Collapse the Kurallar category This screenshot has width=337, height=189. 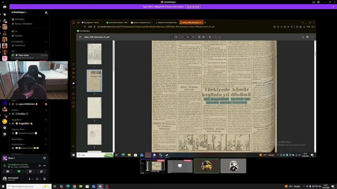coord(15,110)
